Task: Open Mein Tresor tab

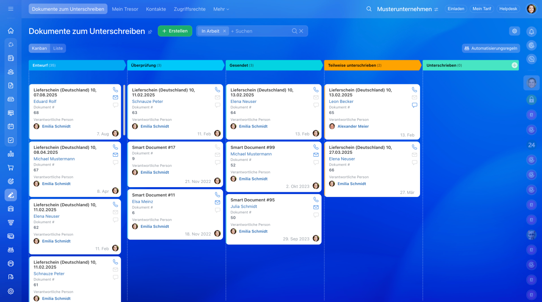Action: point(125,9)
